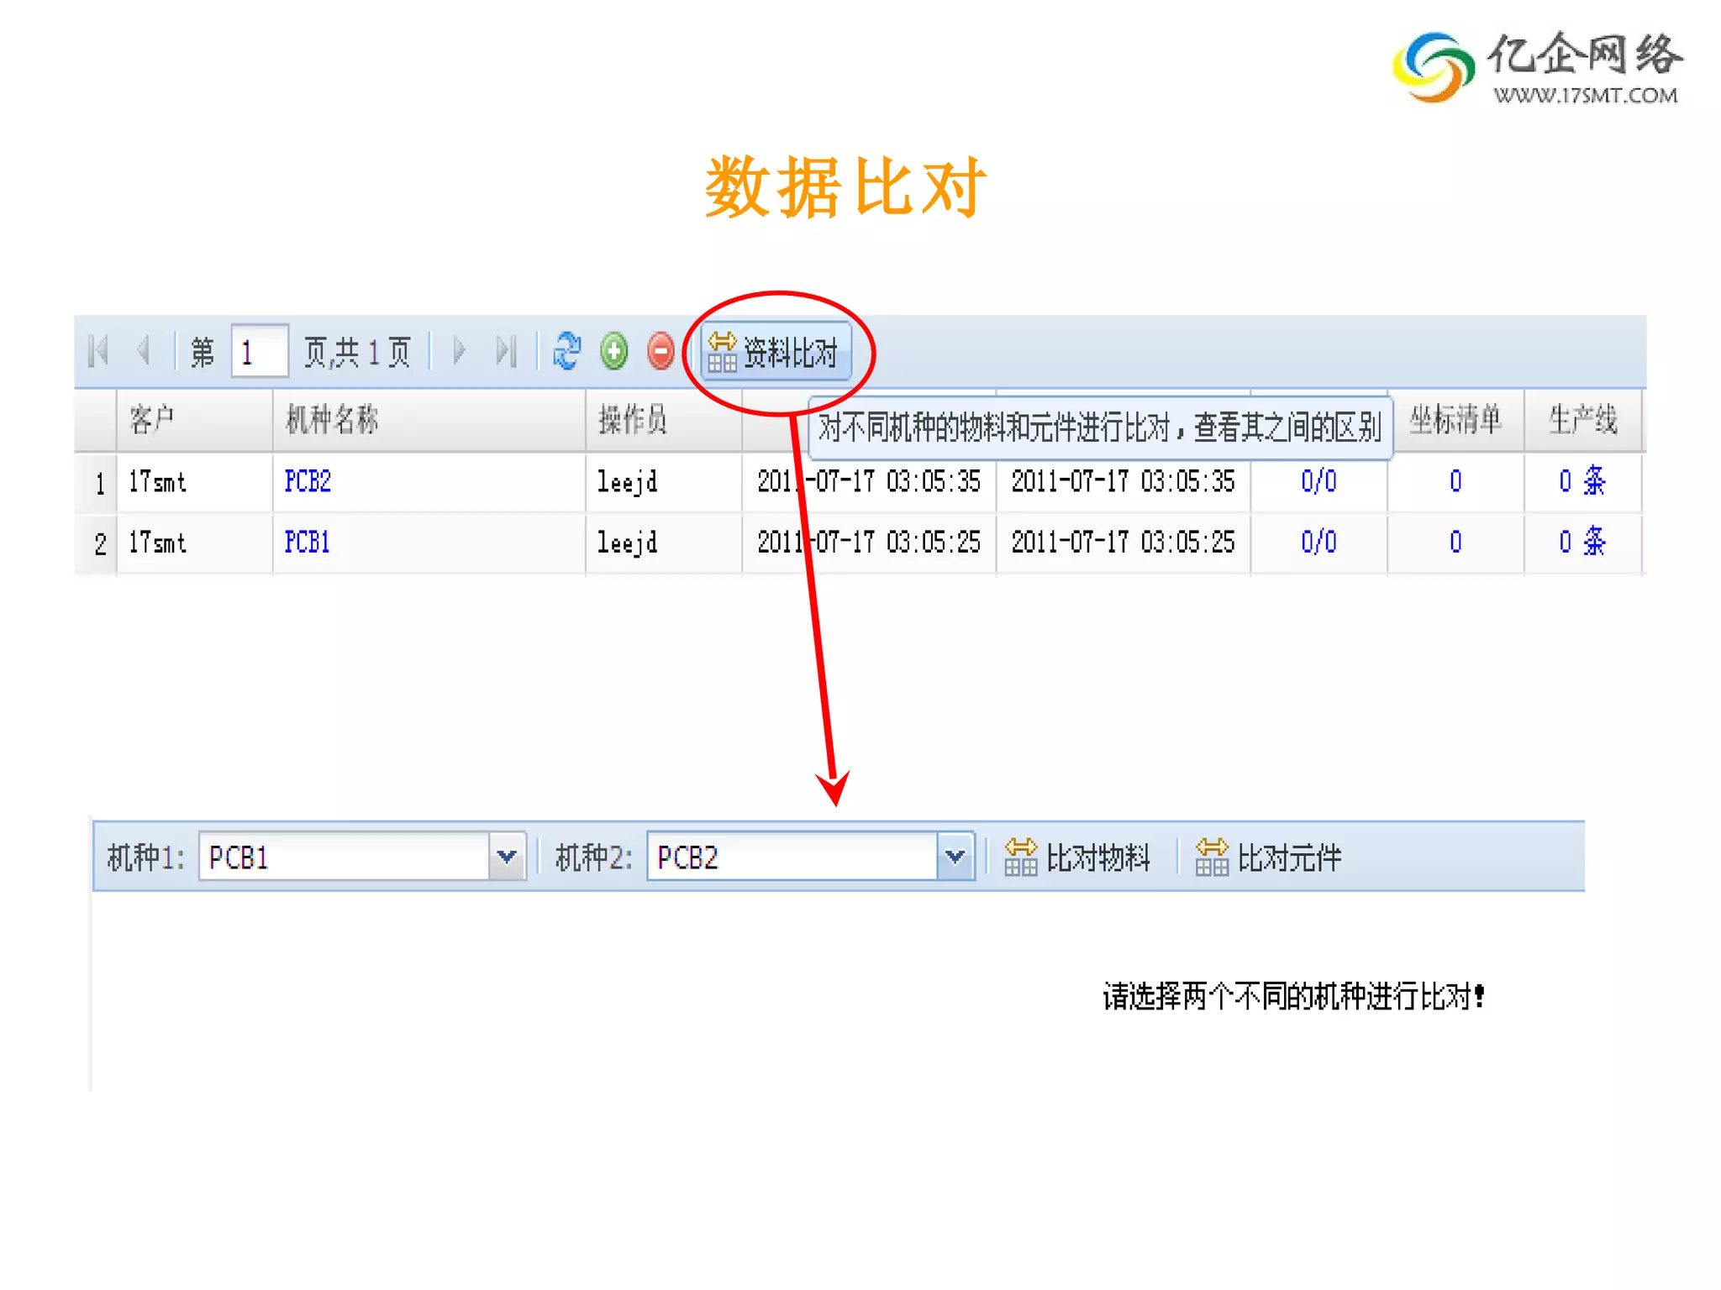1721x1290 pixels.
Task: Go to the first page of records
Action: pos(98,351)
